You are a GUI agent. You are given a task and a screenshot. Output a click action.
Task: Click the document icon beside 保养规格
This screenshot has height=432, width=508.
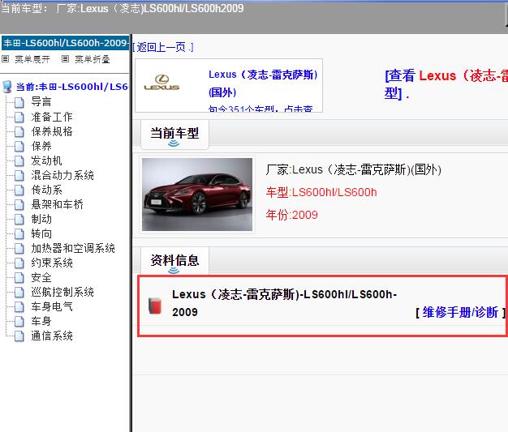tap(19, 131)
